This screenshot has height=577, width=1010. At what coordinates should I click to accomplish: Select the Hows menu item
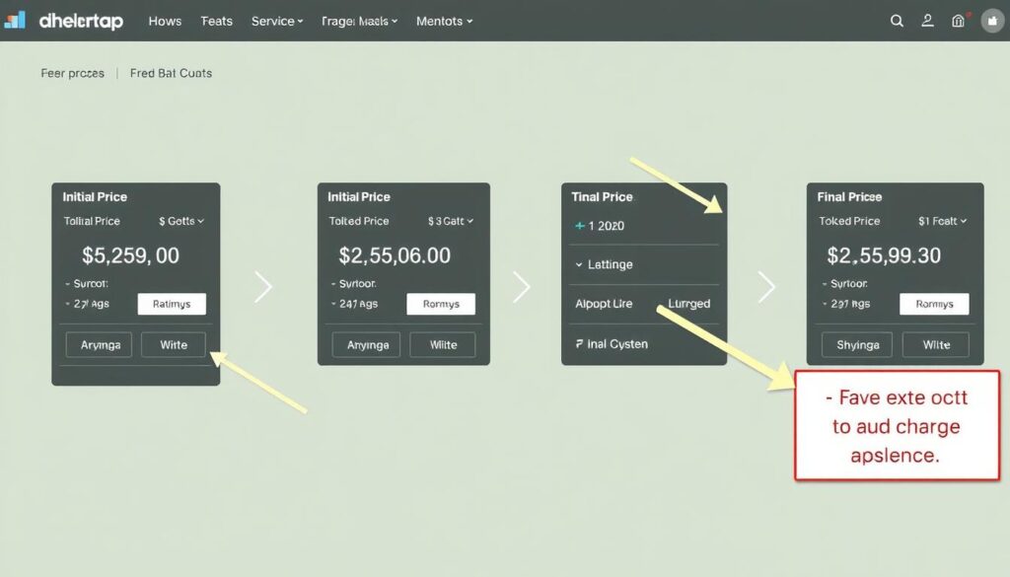(x=165, y=21)
